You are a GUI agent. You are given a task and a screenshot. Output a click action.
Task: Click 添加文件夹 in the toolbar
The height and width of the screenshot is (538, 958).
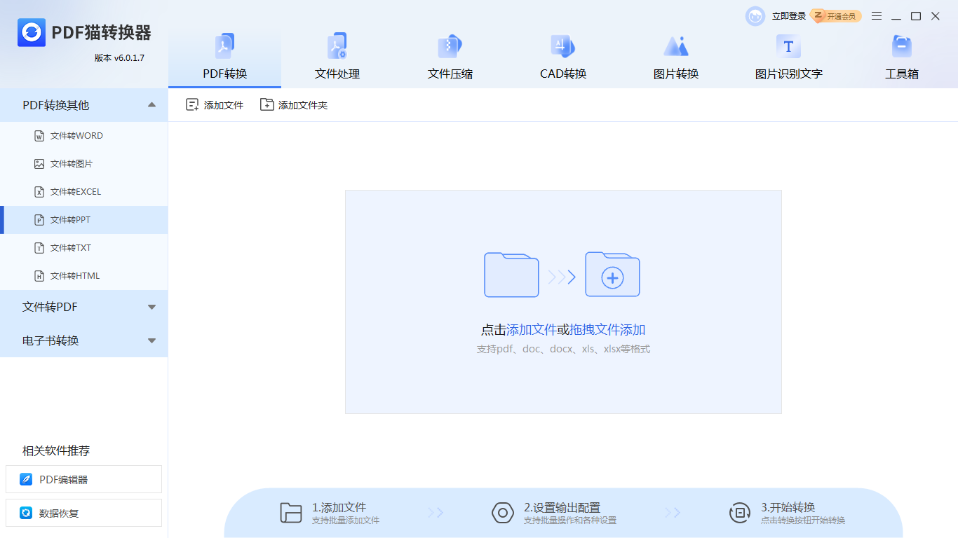294,105
